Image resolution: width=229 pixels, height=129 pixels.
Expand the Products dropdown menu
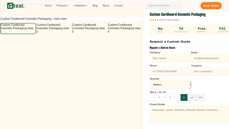62,6
